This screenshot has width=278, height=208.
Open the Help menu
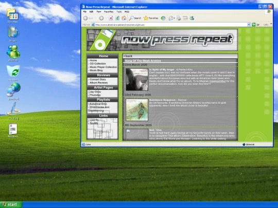pos(127,12)
